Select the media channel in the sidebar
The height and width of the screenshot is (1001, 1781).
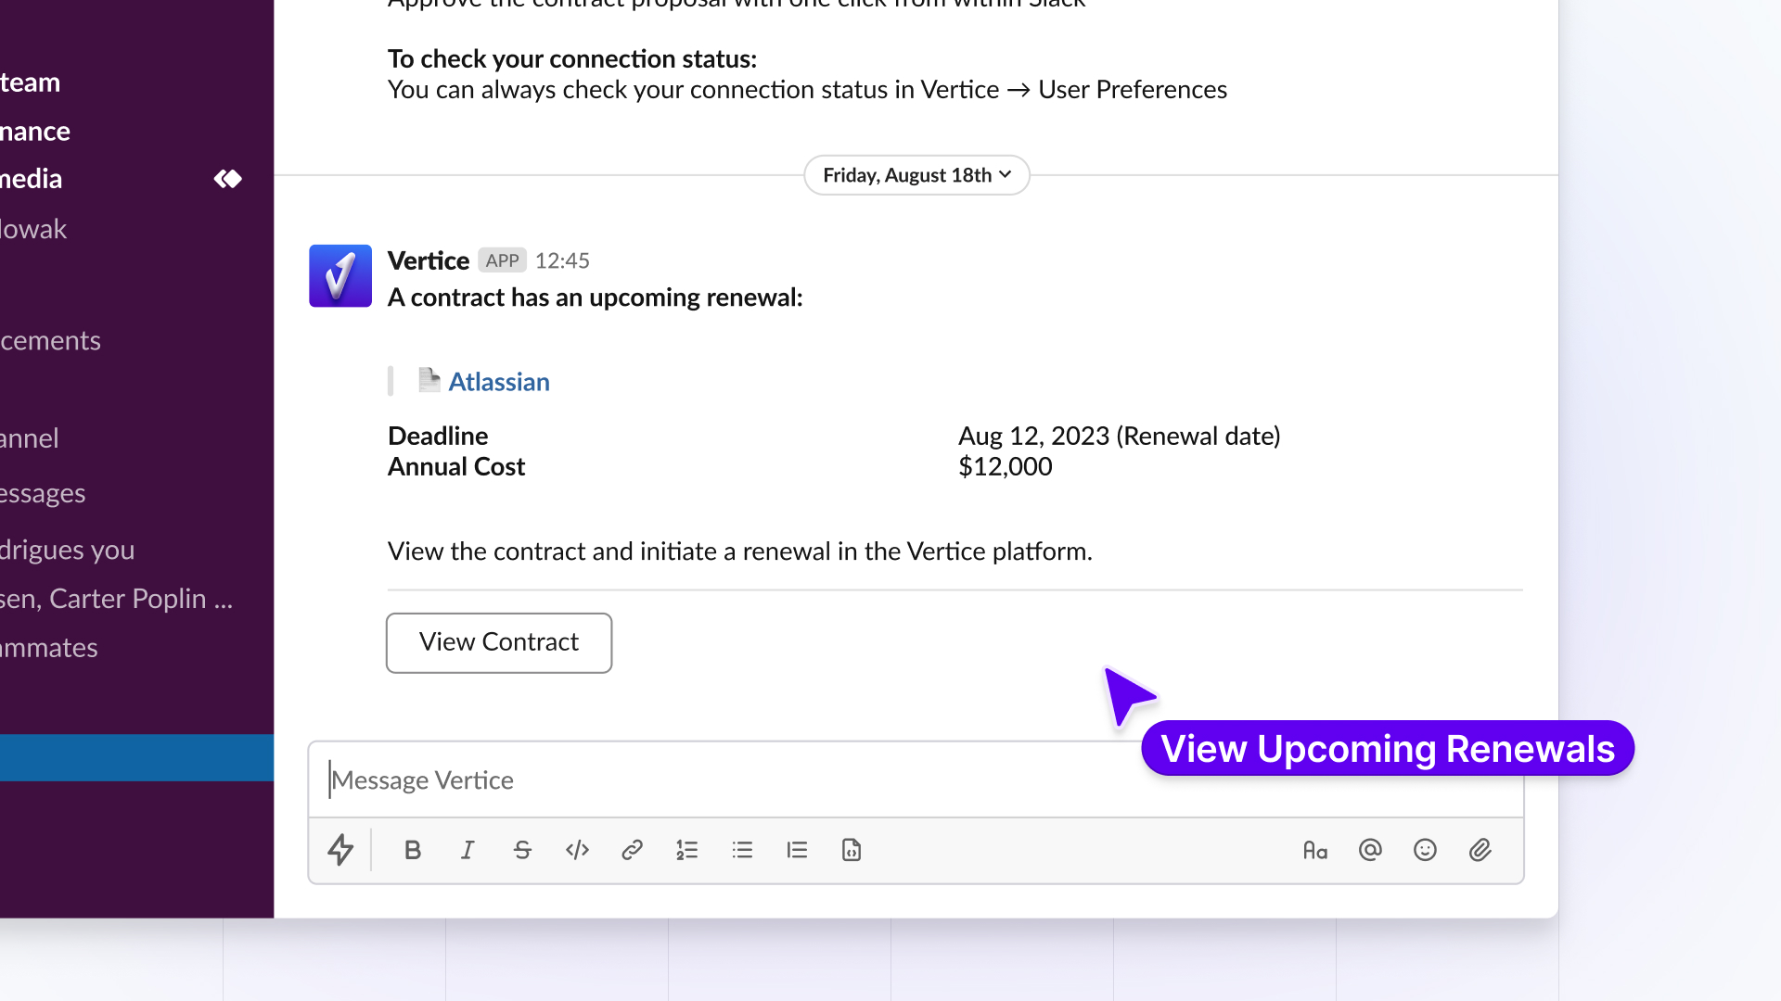pos(32,178)
